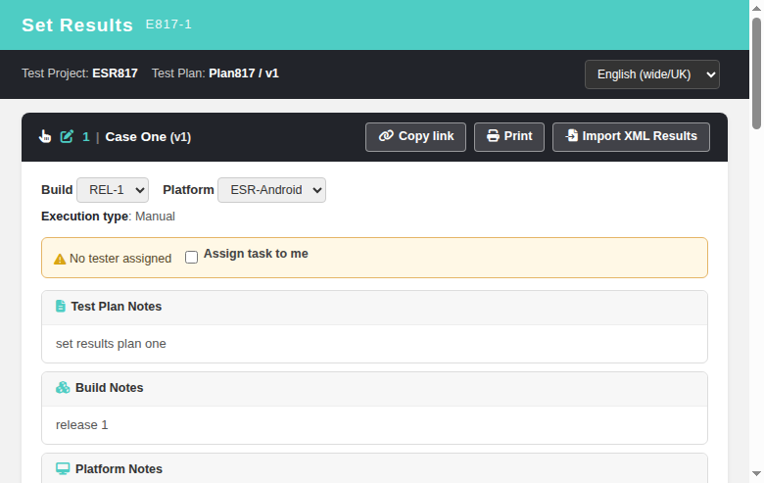The image size is (764, 483).
Task: Click the Set Results page title
Action: pos(77,25)
